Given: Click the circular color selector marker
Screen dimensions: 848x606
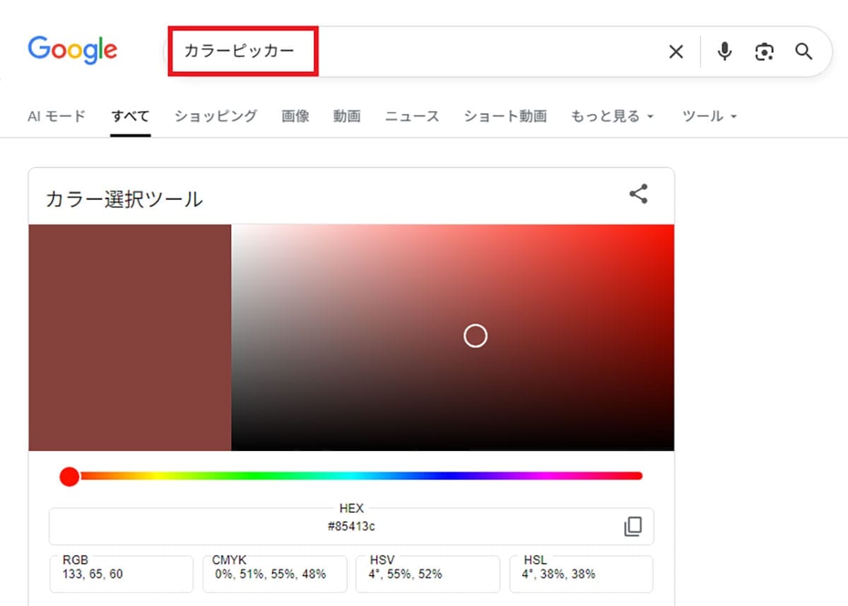Looking at the screenshot, I should coord(476,336).
